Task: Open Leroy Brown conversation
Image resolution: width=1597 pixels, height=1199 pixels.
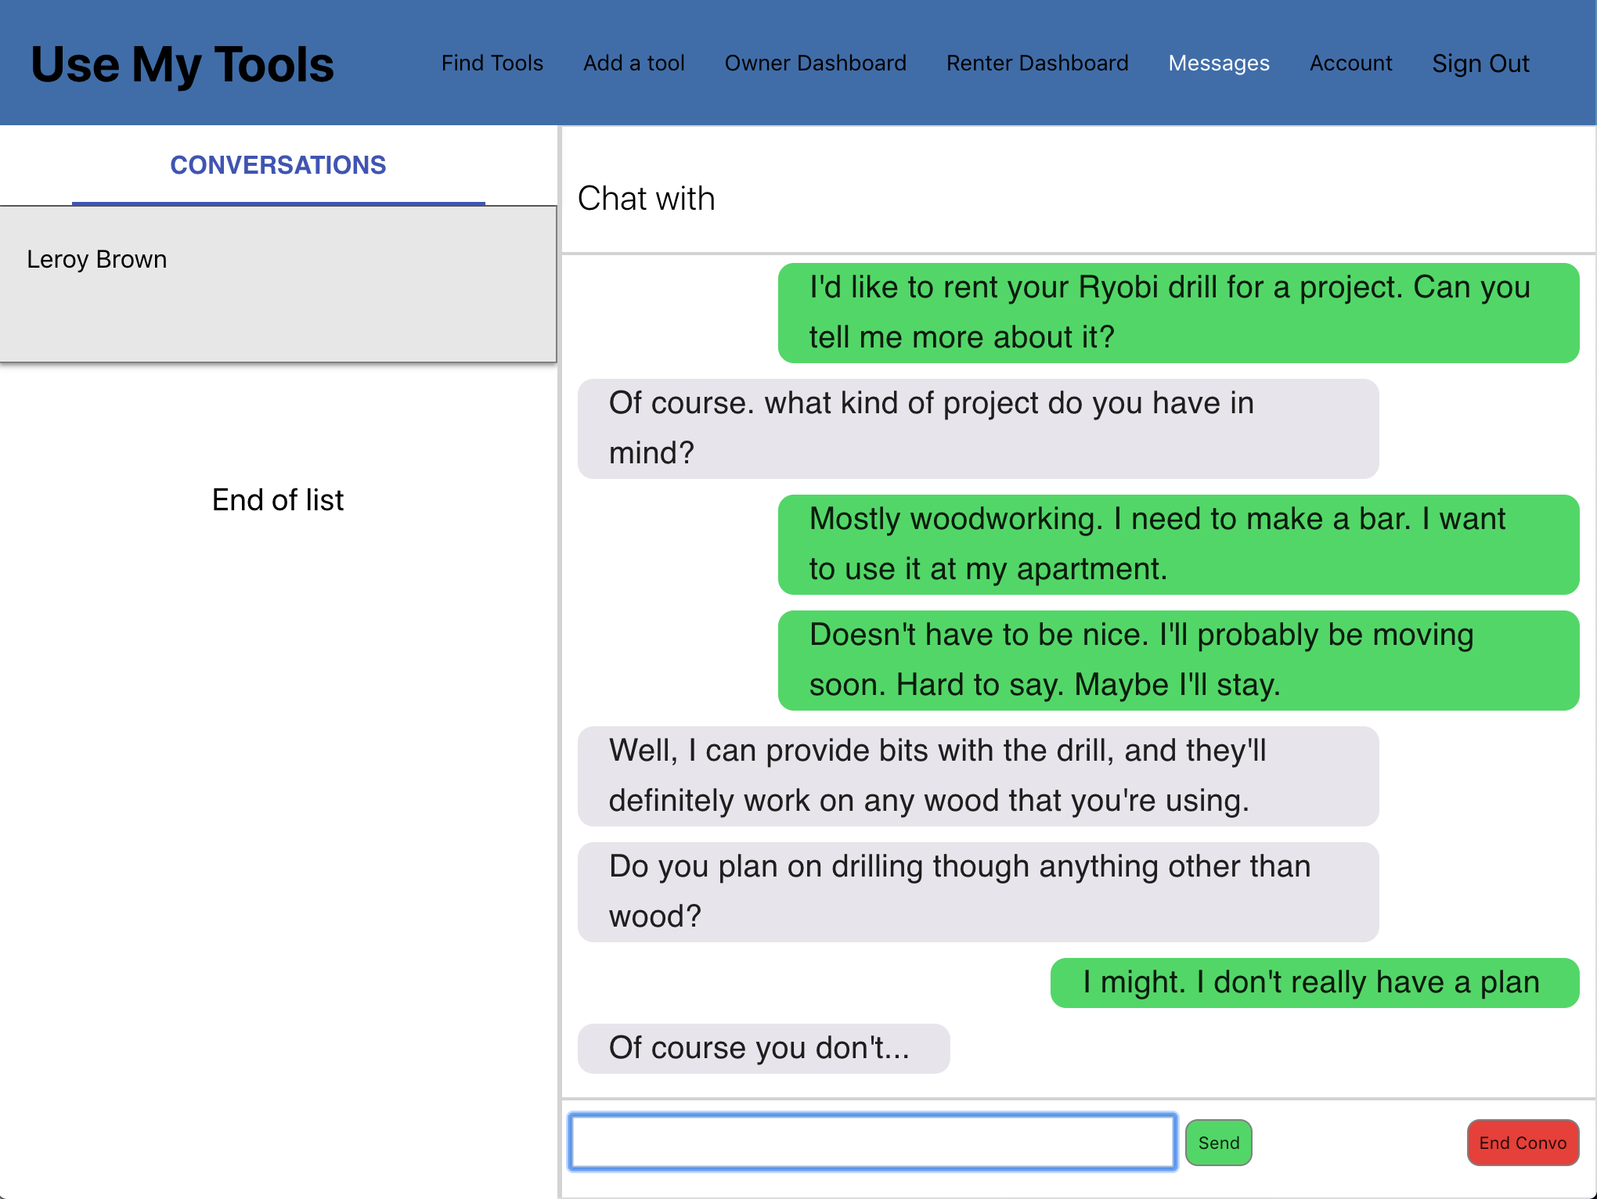Action: (x=278, y=283)
